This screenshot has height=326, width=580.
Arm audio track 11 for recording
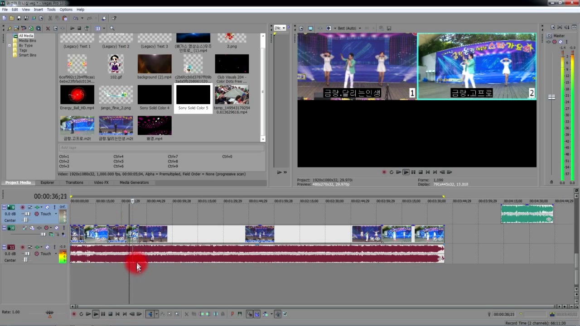pos(22,247)
